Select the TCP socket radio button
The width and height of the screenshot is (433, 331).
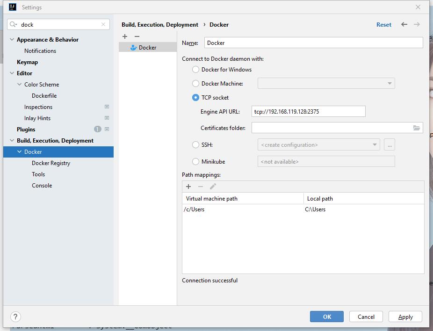pos(195,97)
